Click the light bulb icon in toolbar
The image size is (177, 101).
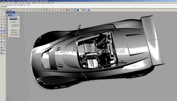(61, 10)
